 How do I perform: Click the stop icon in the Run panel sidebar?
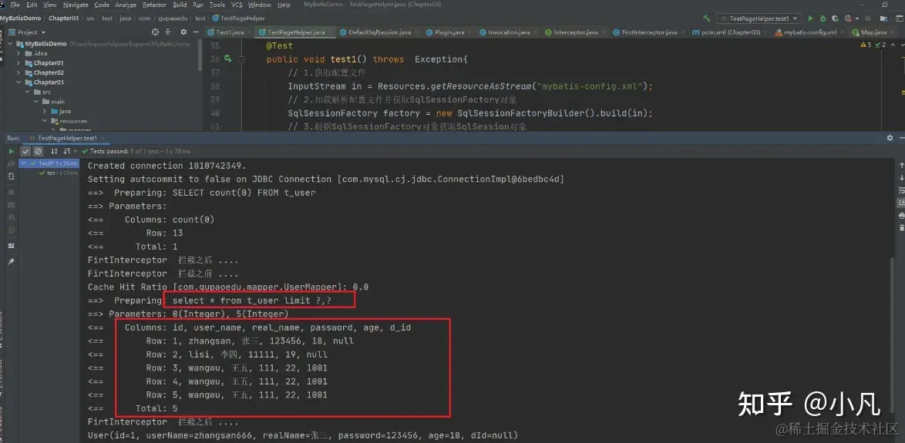pyautogui.click(x=11, y=192)
